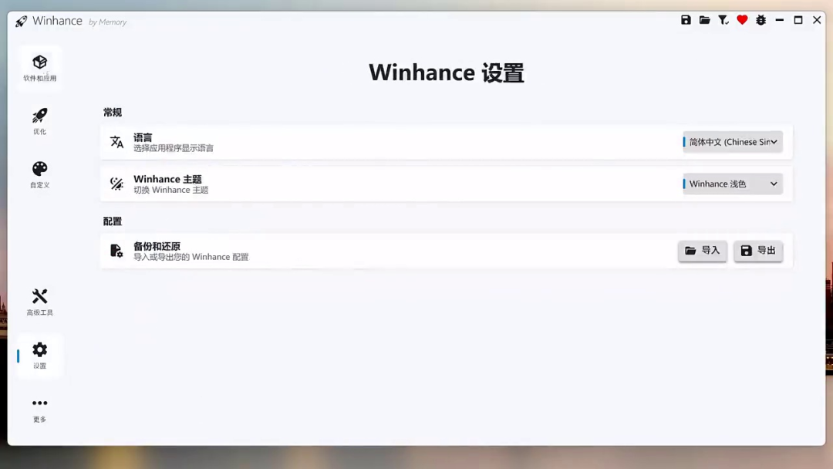Click the filter icon in the title bar
Screen dimensions: 833x469
(723, 20)
